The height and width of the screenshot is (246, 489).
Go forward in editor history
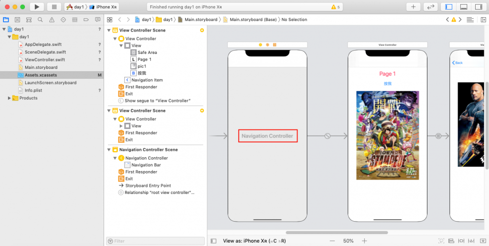click(128, 20)
